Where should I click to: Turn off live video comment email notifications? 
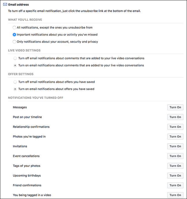click(15, 58)
